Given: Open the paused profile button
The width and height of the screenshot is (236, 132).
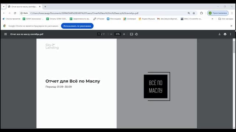Looking at the screenshot, I should [x=218, y=13].
